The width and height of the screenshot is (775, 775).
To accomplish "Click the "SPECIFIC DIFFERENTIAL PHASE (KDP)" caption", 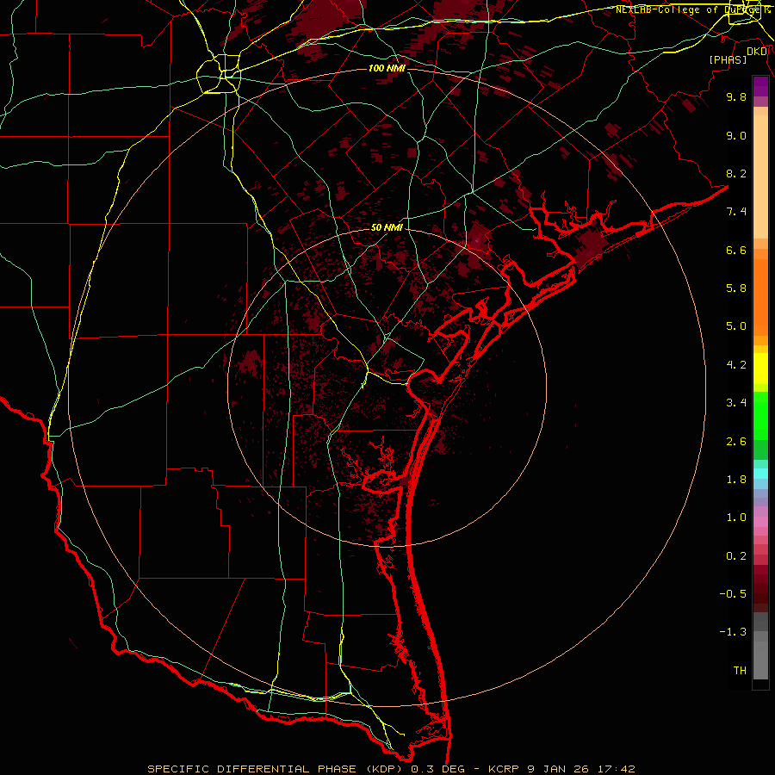I will pos(273,769).
